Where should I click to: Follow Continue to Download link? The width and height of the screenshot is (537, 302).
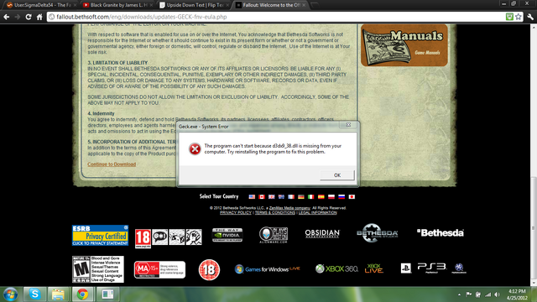(x=112, y=164)
